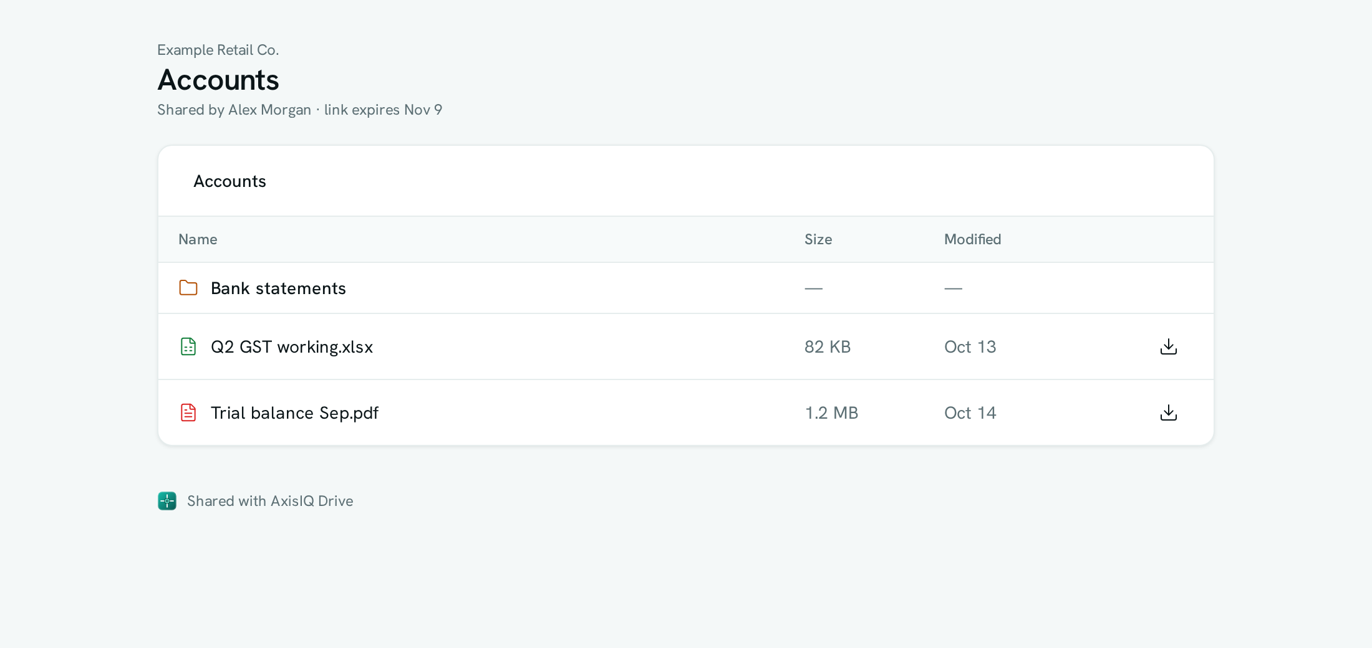Viewport: 1372px width, 648px height.
Task: Sort files by Modified column header
Action: click(x=972, y=239)
